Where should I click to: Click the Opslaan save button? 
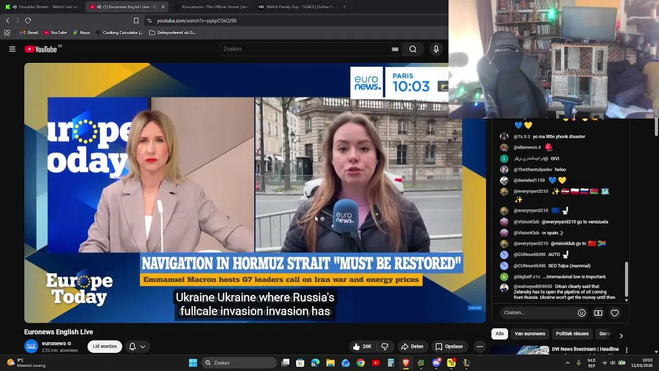[449, 347]
